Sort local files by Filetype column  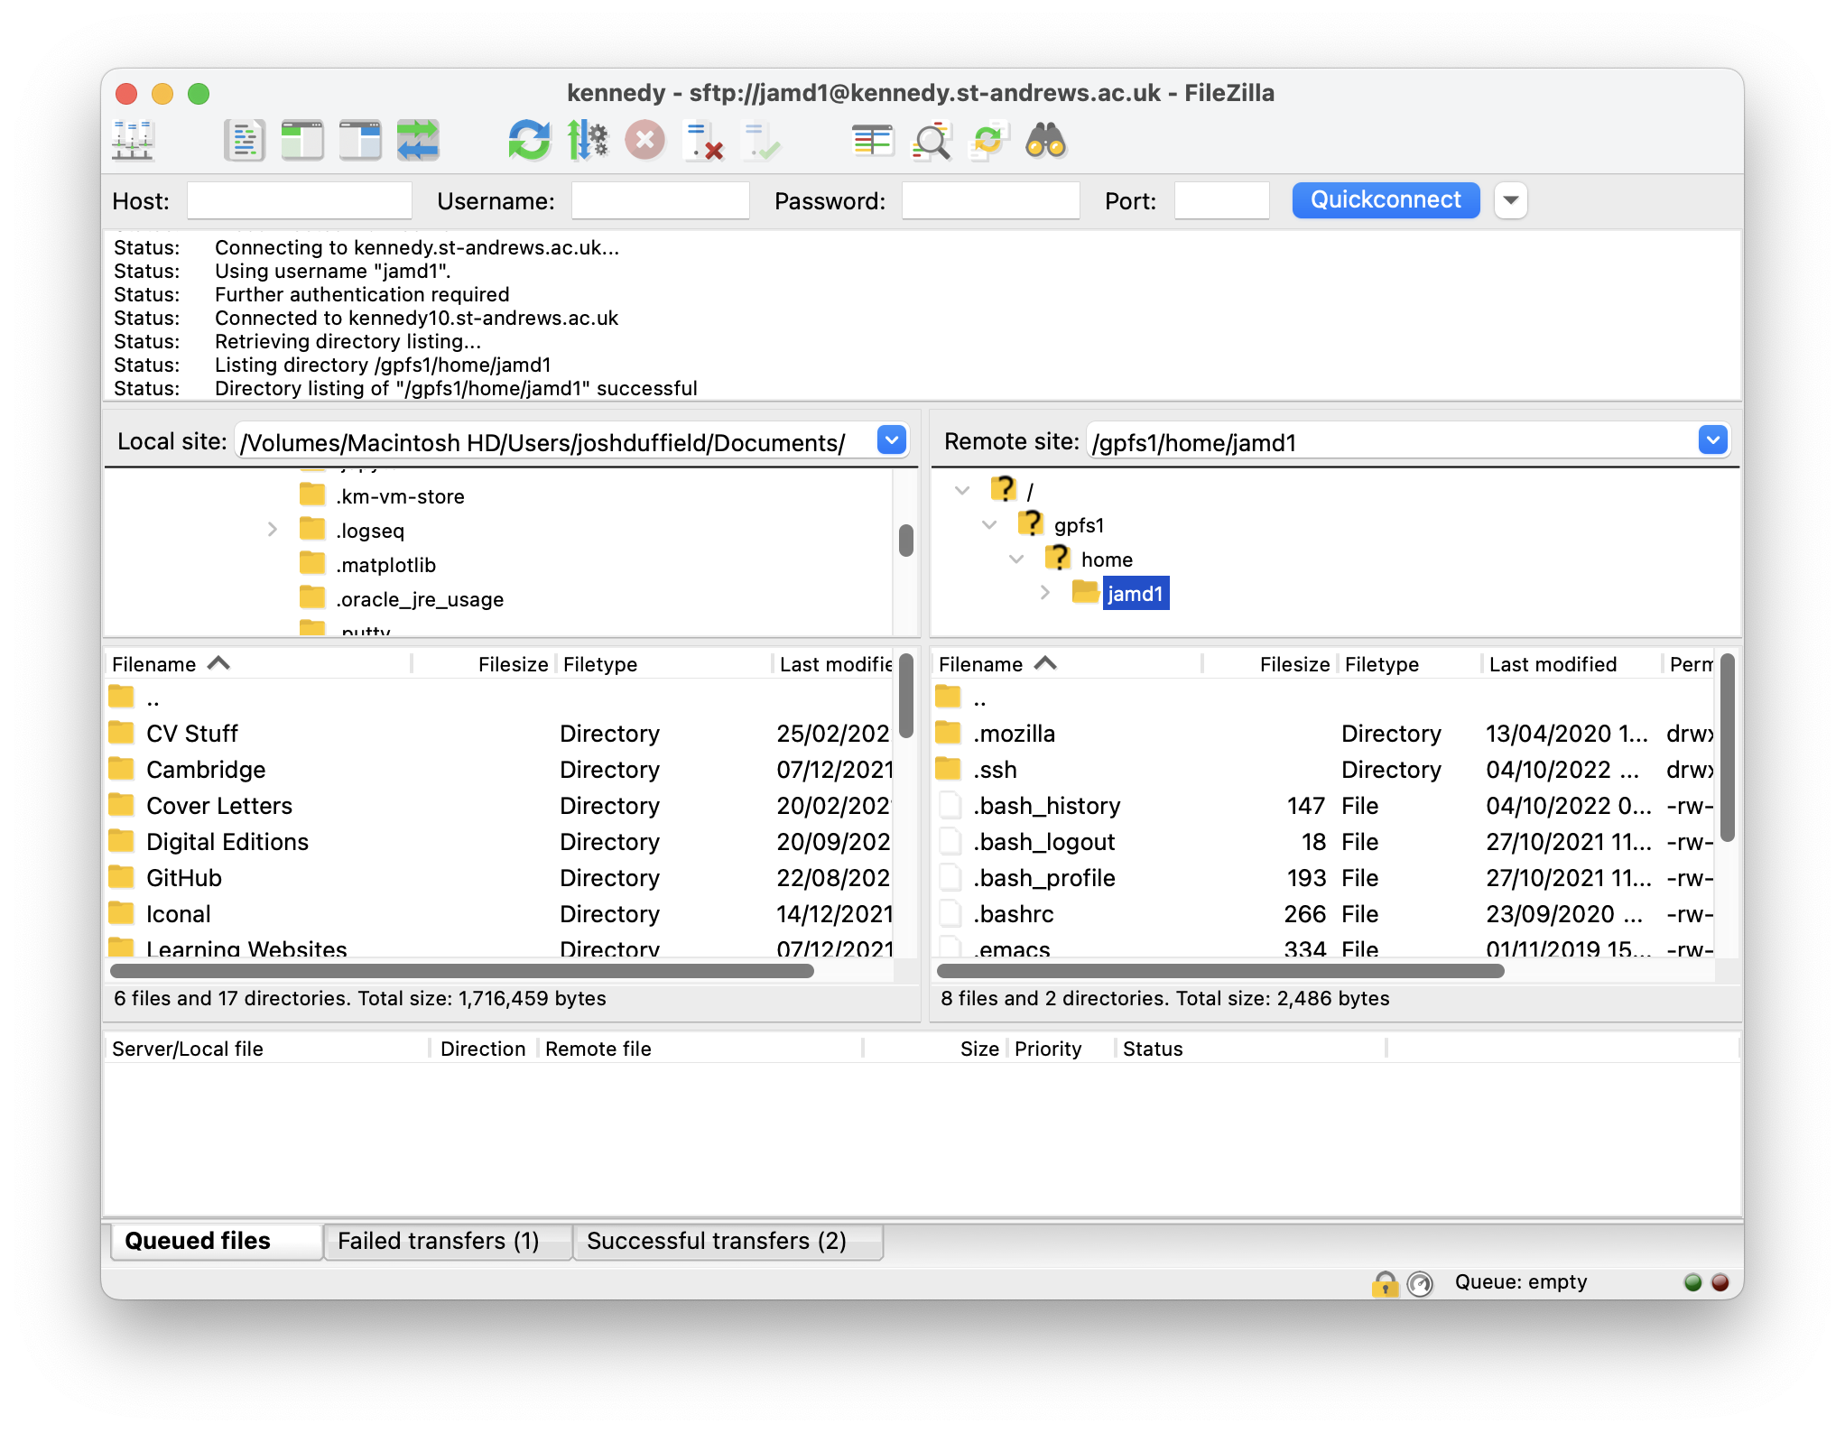click(x=663, y=664)
